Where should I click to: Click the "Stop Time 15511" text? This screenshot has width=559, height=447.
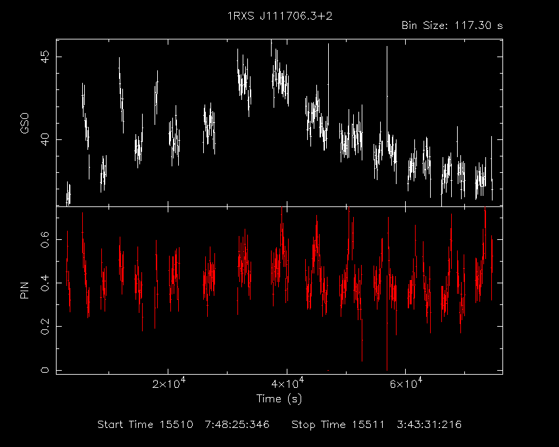[338, 425]
